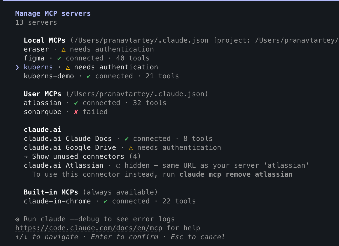Click '40 tools' on the figma row
339x246 pixels.
[x=133, y=58]
